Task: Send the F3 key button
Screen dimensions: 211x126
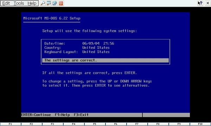Action: pos(53,124)
